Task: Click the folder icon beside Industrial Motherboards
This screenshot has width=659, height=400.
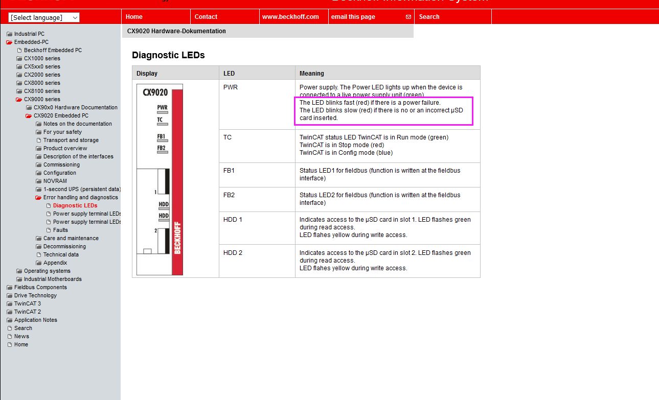Action: 19,279
